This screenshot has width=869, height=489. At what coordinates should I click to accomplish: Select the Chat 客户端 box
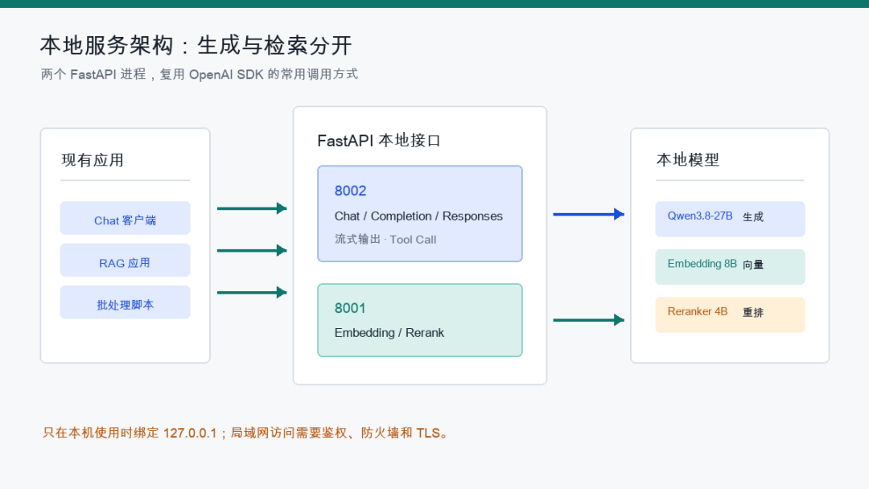126,218
